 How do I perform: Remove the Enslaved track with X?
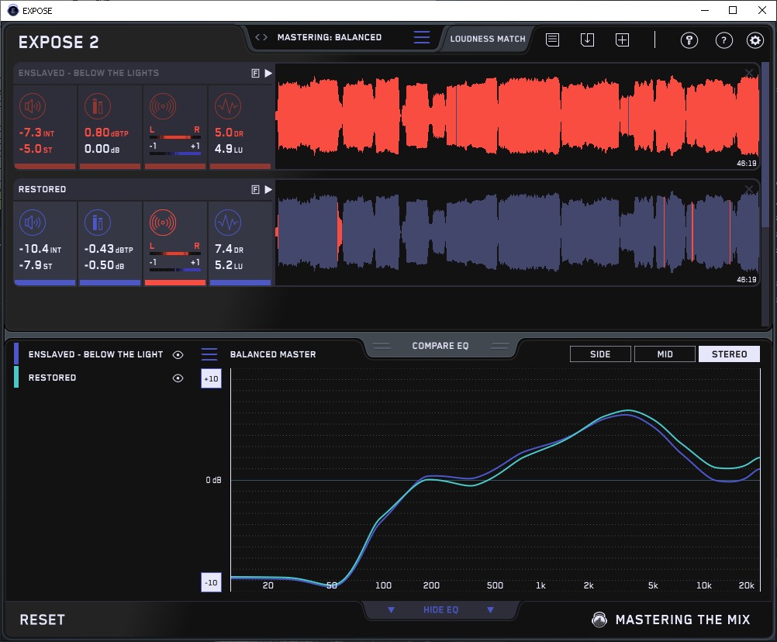click(x=749, y=74)
